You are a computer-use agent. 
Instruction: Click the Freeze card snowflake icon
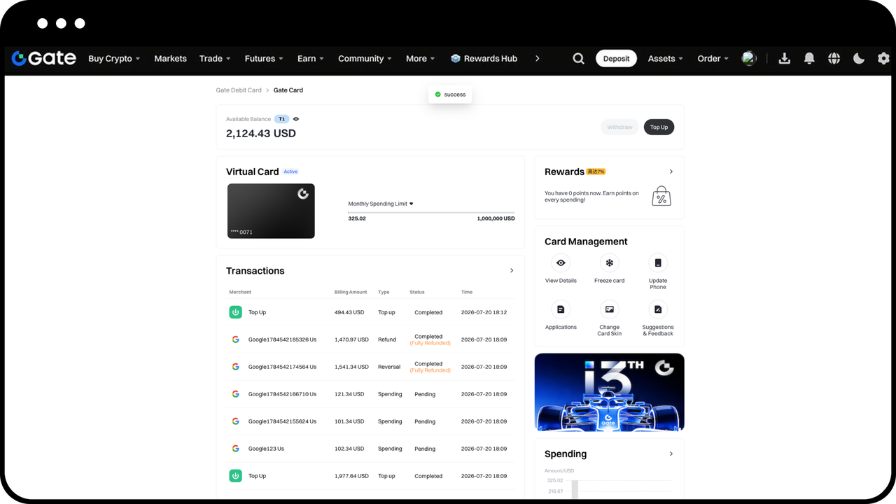pos(609,263)
